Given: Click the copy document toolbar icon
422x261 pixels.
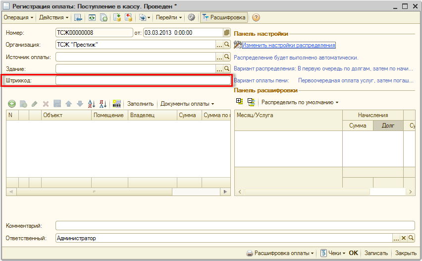Looking at the screenshot, I should click(x=104, y=17).
